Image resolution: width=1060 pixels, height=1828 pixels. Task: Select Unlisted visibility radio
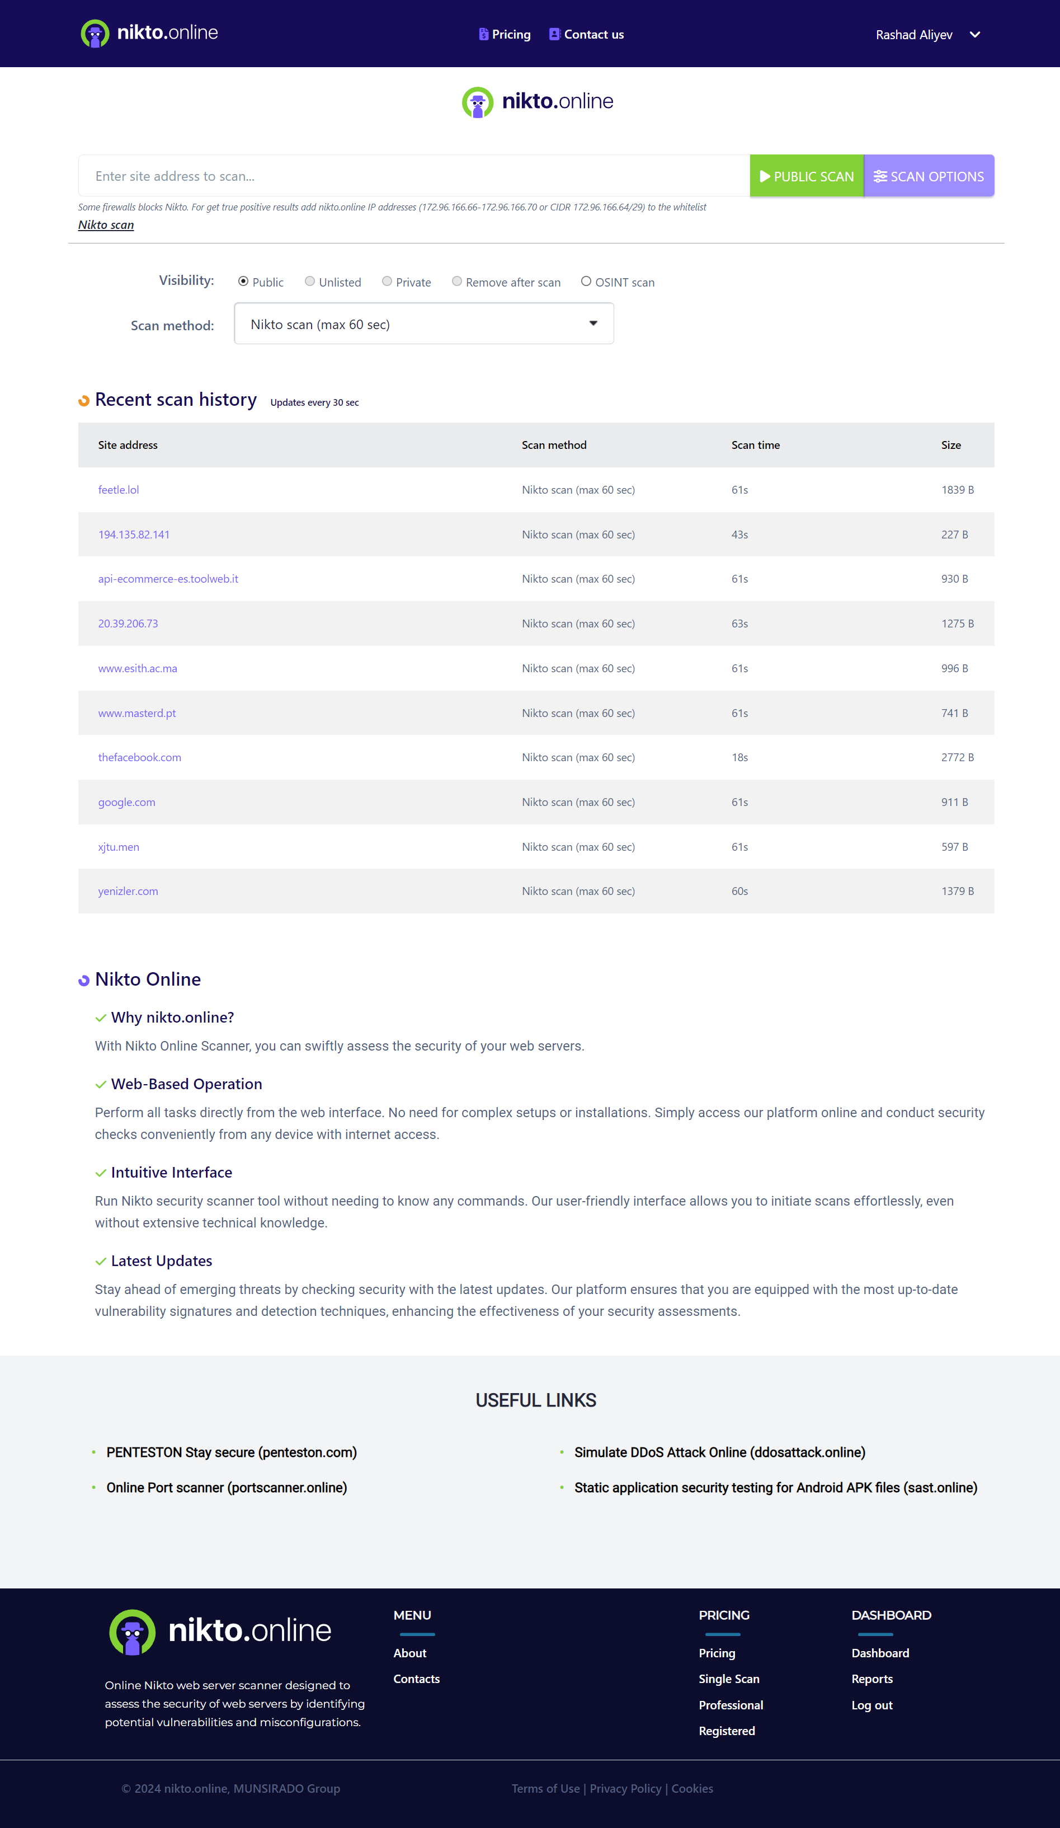(x=309, y=282)
